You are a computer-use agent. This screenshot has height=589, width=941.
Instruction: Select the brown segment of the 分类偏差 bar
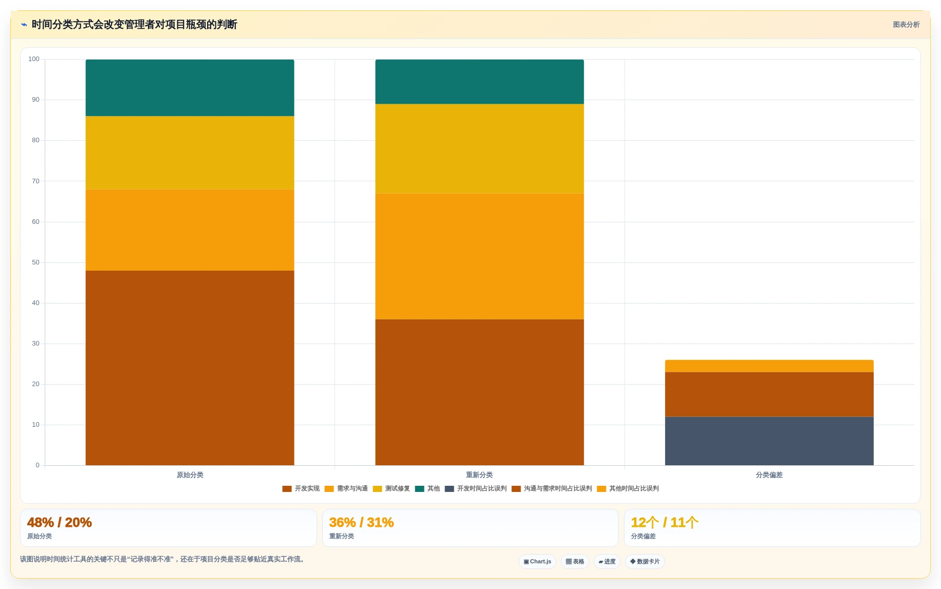pyautogui.click(x=769, y=394)
